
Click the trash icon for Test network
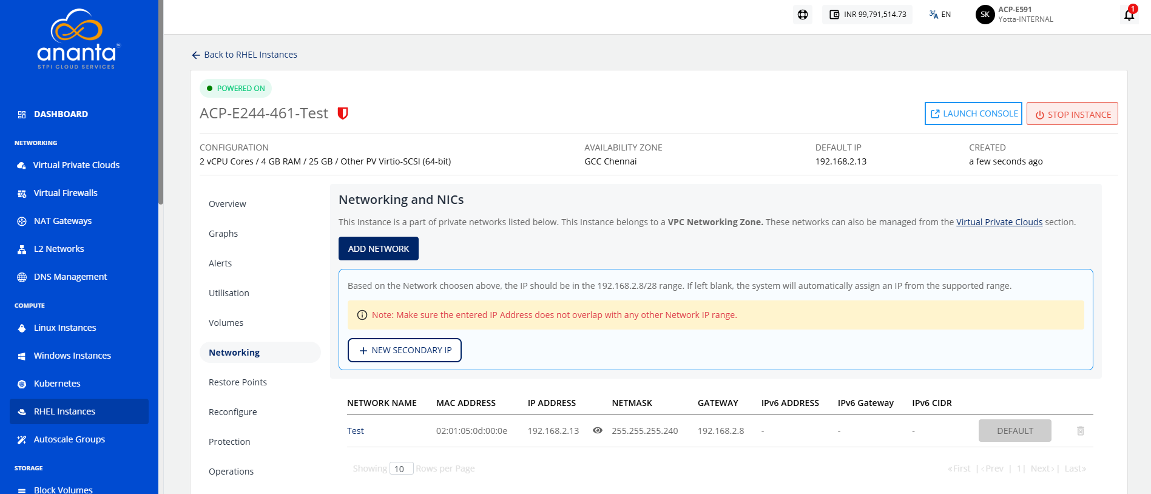click(x=1081, y=431)
